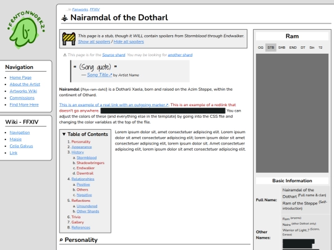Open Navigation link under Wiki - FFXIV

point(20,133)
